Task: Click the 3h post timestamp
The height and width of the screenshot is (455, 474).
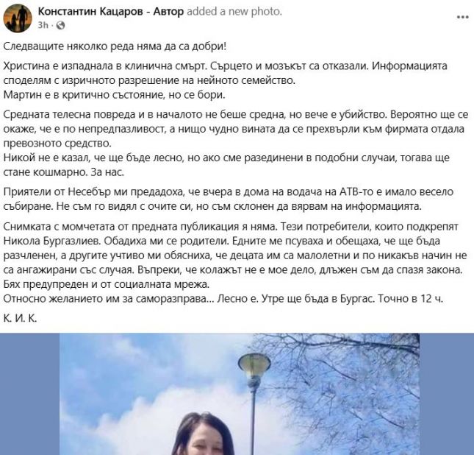Action: point(43,25)
